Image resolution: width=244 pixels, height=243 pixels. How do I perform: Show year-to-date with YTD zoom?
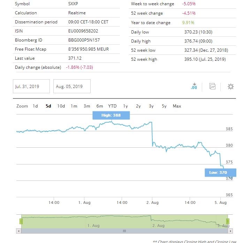[x=112, y=106]
